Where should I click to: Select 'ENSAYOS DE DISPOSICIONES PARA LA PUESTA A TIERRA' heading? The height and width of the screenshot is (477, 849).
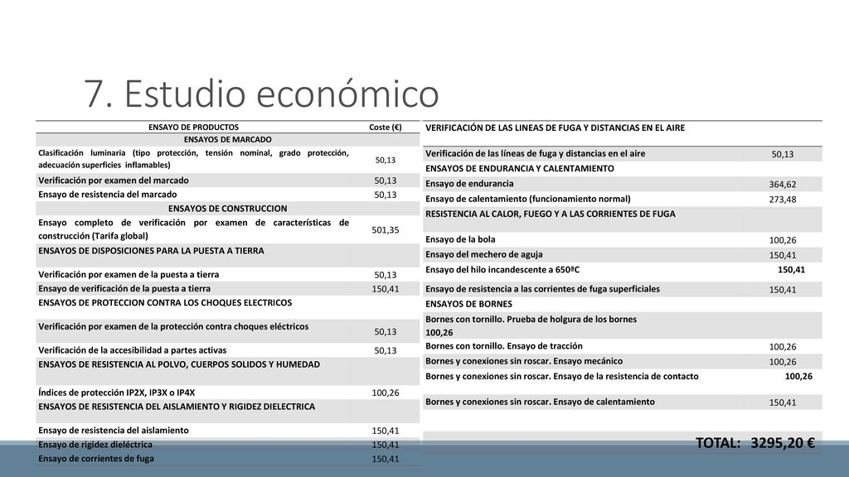151,251
